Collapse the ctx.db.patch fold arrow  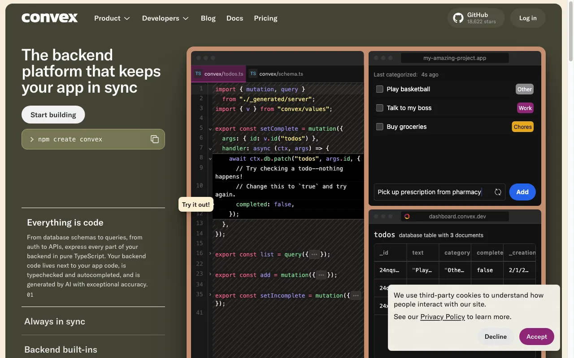click(210, 158)
